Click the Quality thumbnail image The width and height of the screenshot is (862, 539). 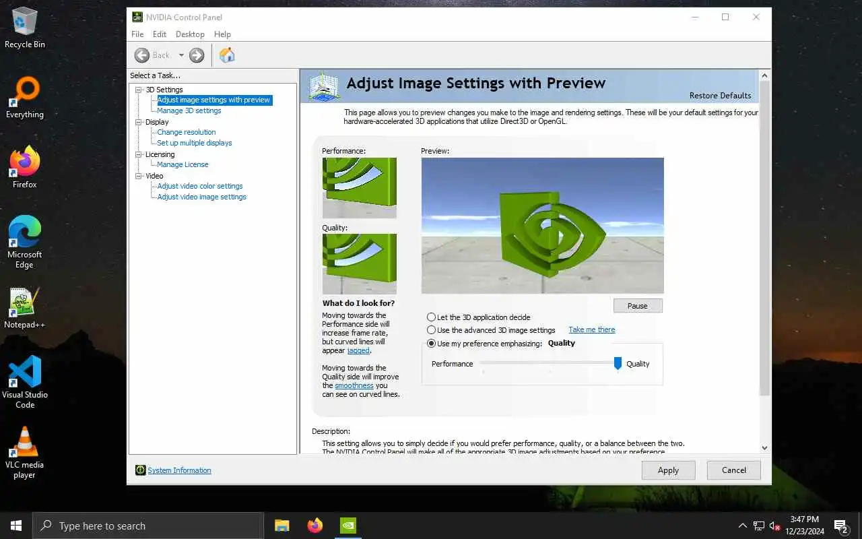pyautogui.click(x=360, y=264)
